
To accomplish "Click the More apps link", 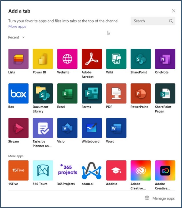I will click(x=17, y=26).
